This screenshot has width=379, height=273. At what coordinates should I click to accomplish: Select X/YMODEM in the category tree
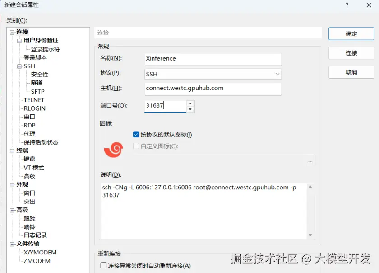click(40, 252)
